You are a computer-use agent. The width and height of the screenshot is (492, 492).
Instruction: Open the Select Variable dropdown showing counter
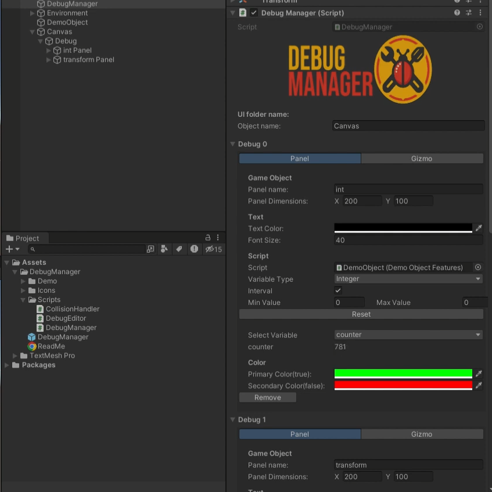[x=408, y=335]
